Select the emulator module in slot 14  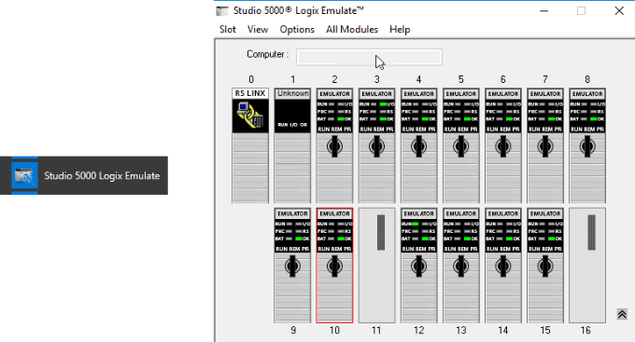tap(503, 266)
